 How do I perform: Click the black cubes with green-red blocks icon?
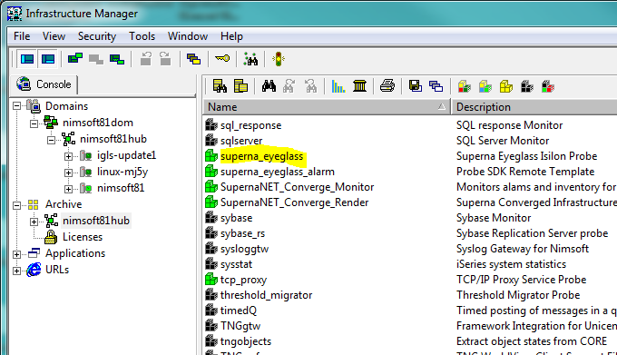(x=548, y=86)
